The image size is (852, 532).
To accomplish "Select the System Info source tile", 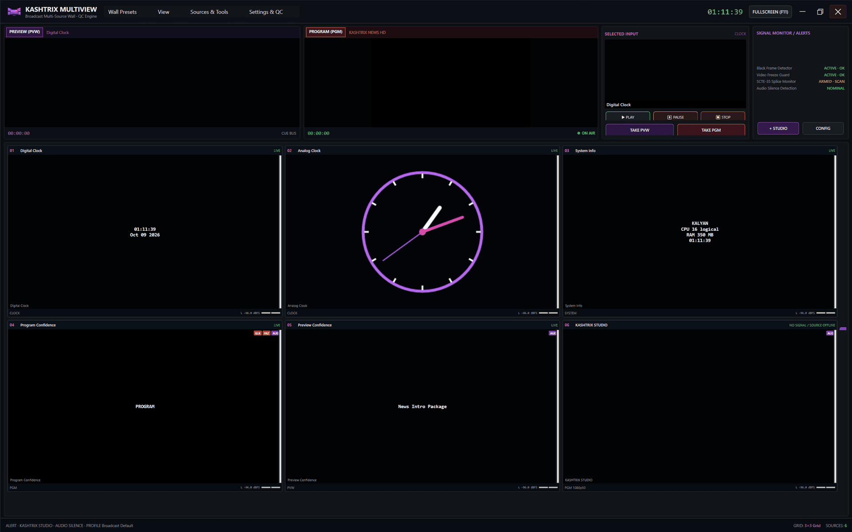I will tap(699, 232).
